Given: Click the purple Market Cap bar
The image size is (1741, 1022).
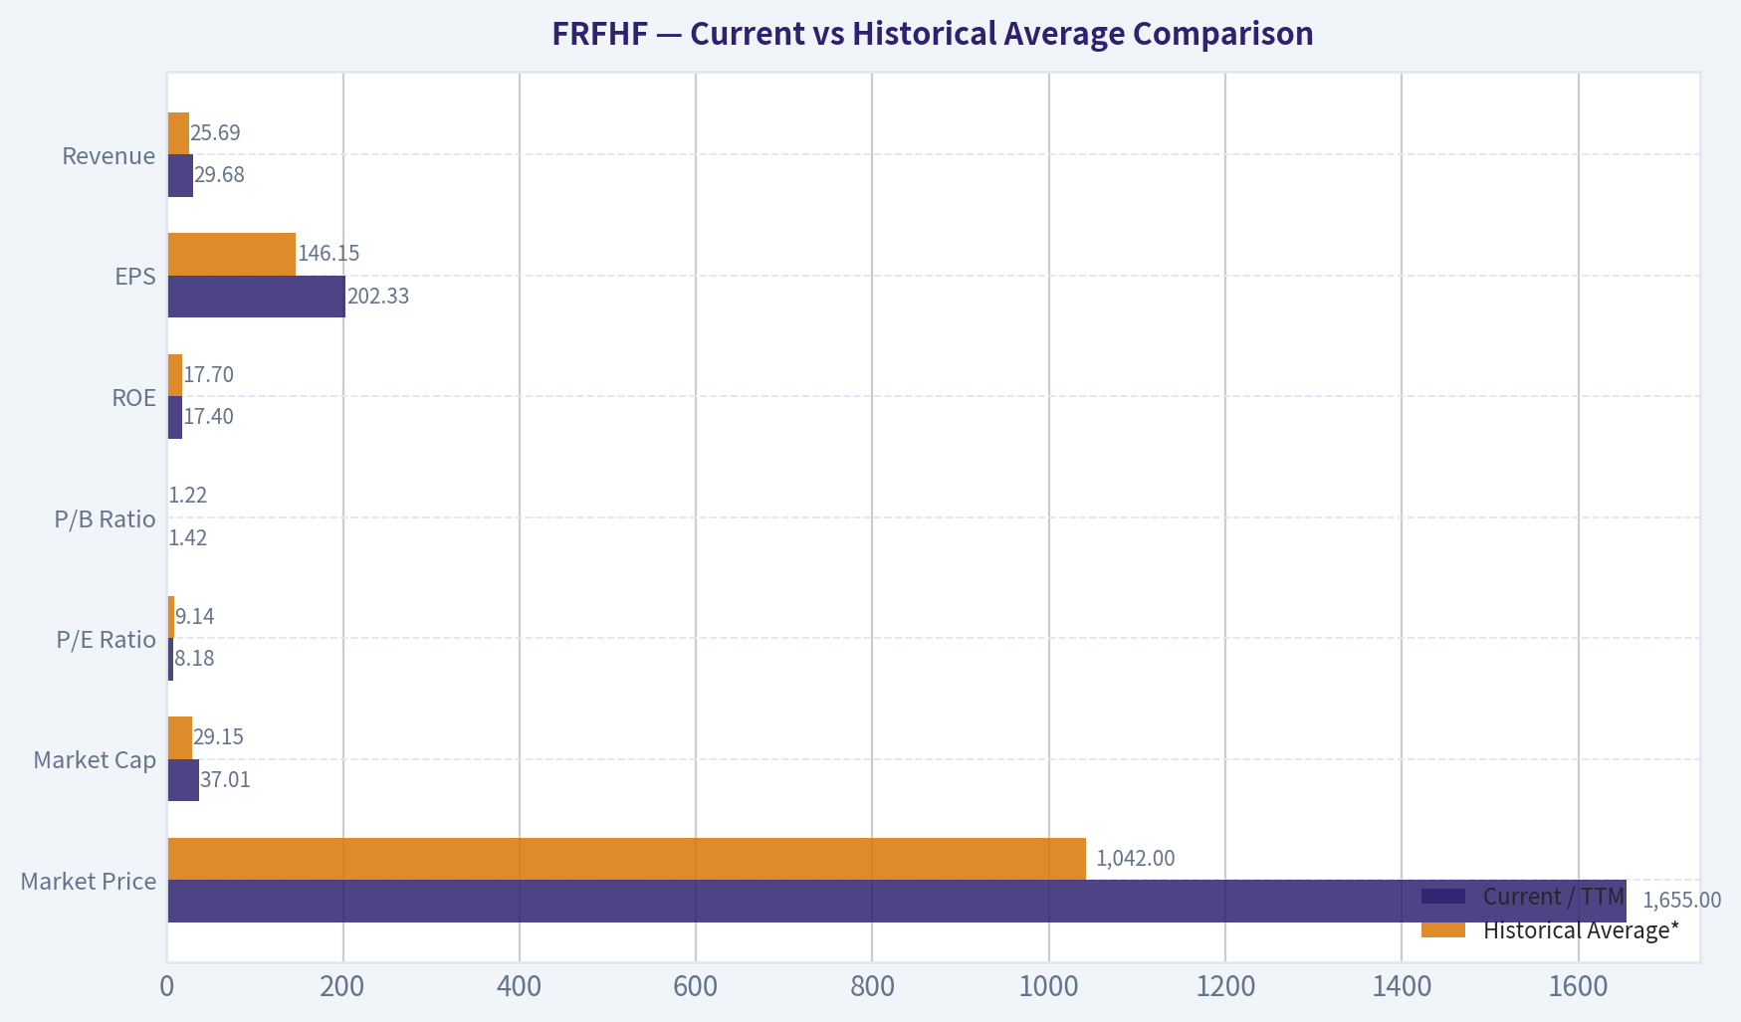Looking at the screenshot, I should coord(183,780).
